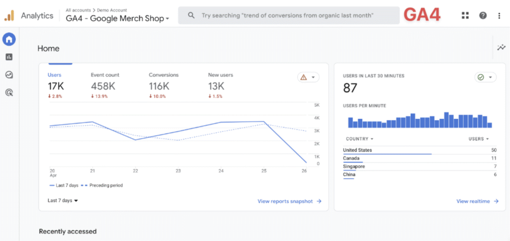Select the Users metric tab
The height and width of the screenshot is (241, 510).
tap(56, 81)
